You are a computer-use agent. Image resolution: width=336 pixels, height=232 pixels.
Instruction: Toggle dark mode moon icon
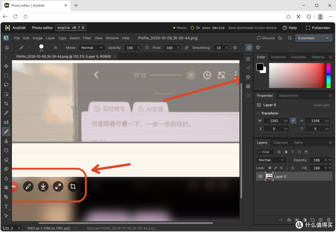click(x=280, y=38)
